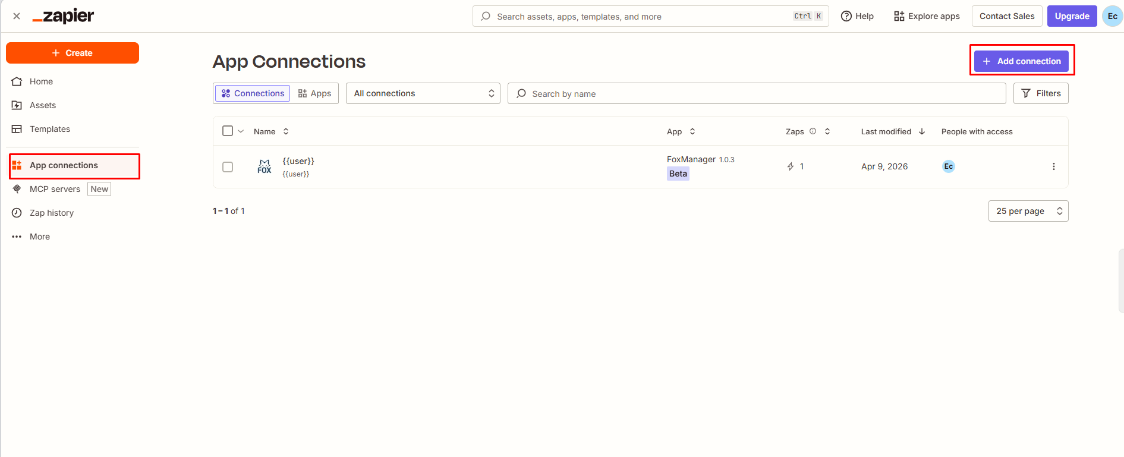The height and width of the screenshot is (457, 1124).
Task: Open the Ec user avatar menu
Action: tap(1112, 16)
